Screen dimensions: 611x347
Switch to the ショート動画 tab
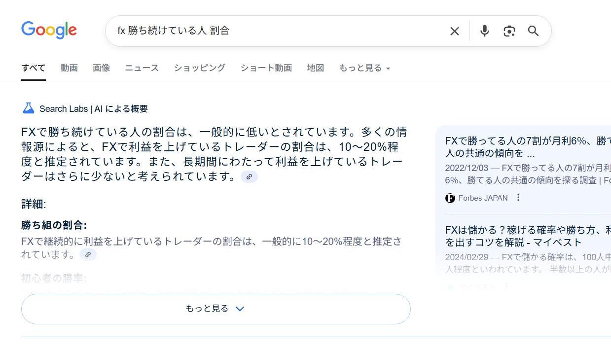[266, 68]
